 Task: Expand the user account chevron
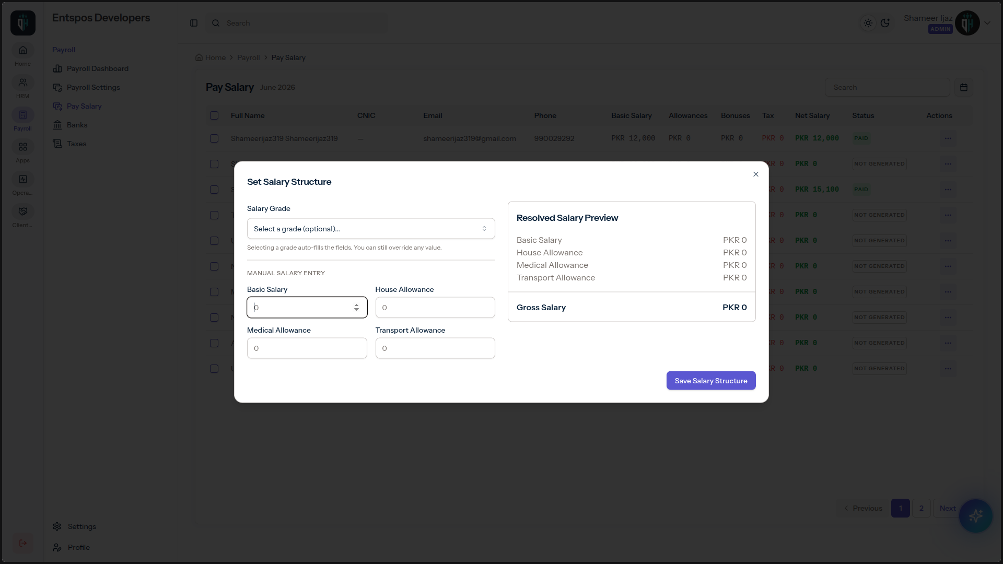(x=987, y=23)
